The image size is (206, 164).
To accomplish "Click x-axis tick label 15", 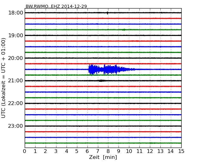I will (181, 151).
